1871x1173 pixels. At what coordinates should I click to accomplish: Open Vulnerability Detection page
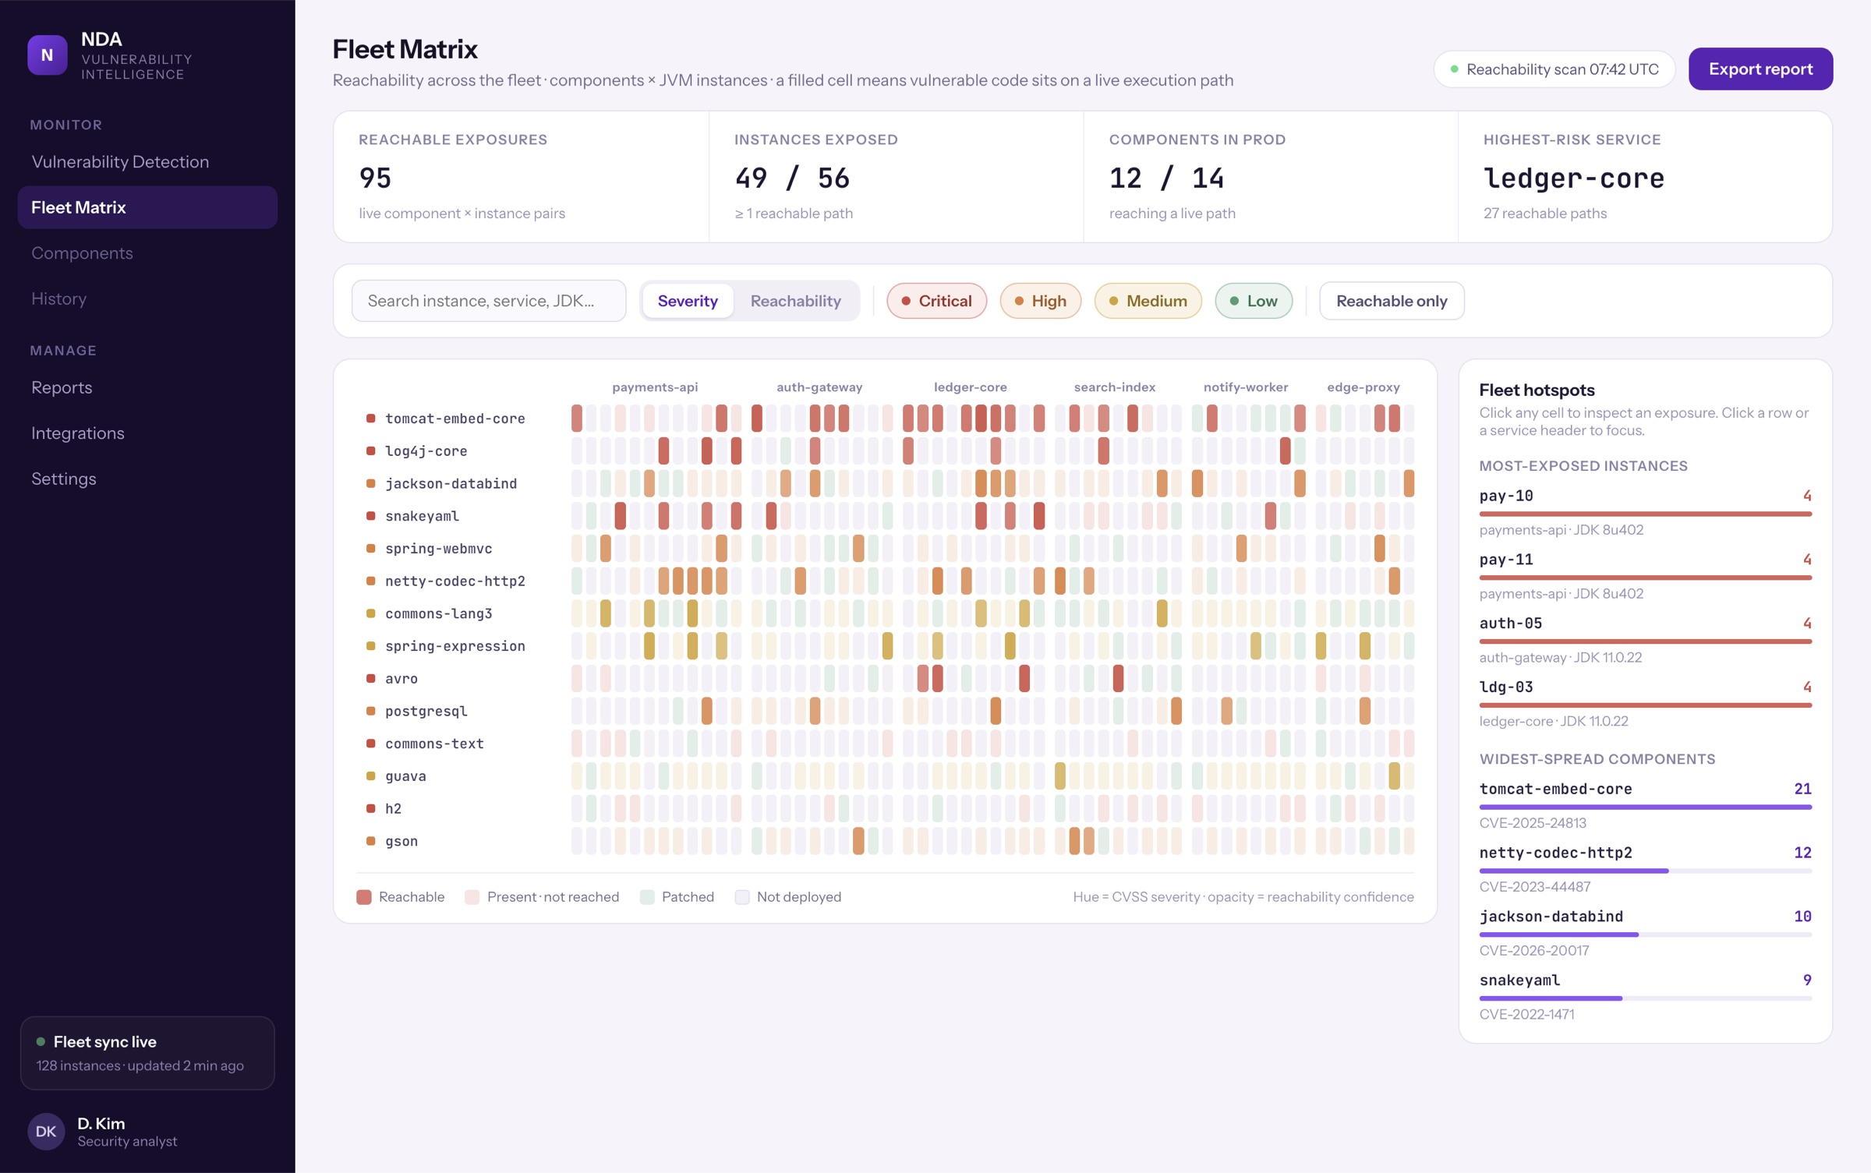click(x=147, y=161)
